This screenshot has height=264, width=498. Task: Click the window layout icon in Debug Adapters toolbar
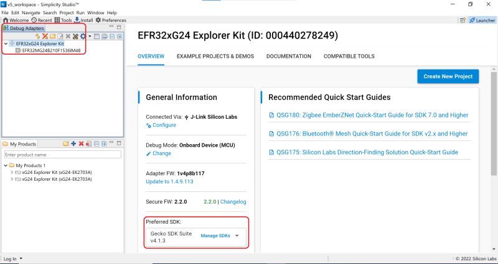[x=97, y=37]
